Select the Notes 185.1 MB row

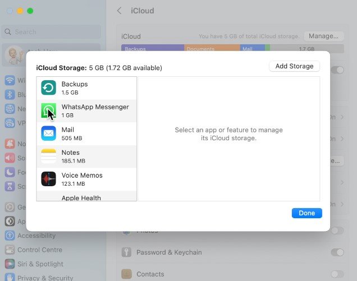pyautogui.click(x=86, y=156)
